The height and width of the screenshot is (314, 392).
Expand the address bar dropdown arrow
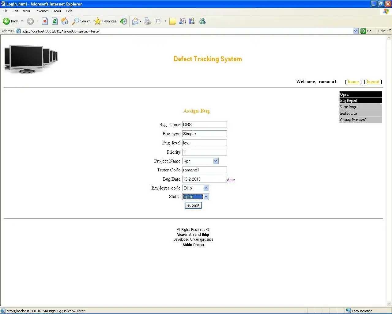pos(356,31)
